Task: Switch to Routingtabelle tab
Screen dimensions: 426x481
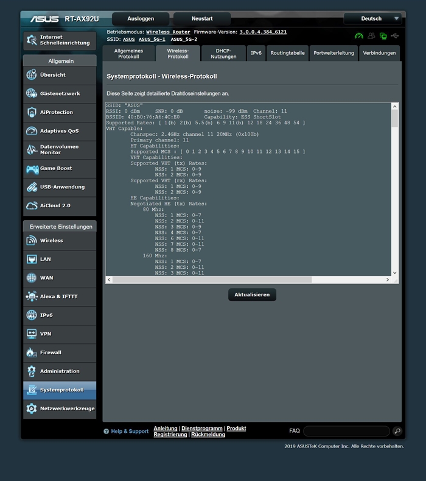Action: coord(288,53)
